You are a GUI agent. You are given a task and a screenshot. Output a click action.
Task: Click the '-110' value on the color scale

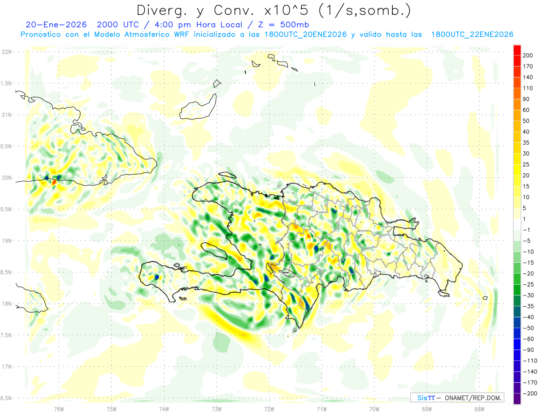point(529,361)
